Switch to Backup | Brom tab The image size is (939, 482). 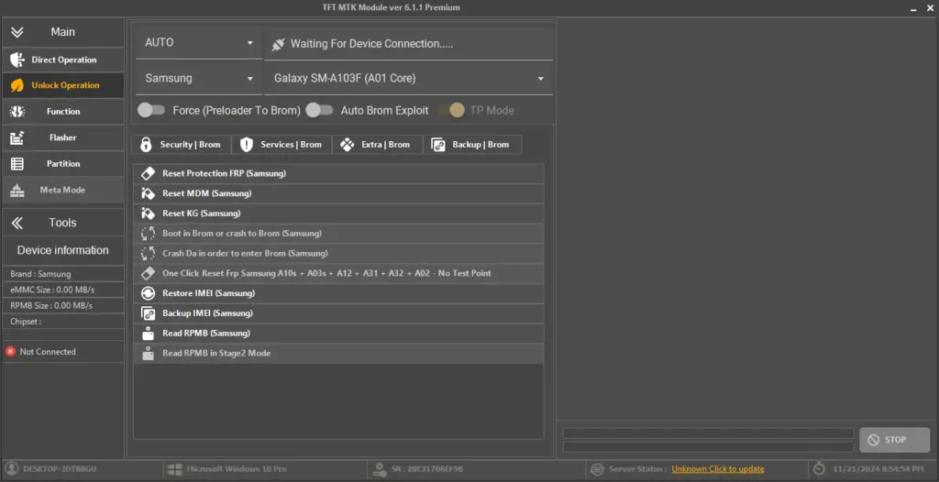tap(472, 144)
